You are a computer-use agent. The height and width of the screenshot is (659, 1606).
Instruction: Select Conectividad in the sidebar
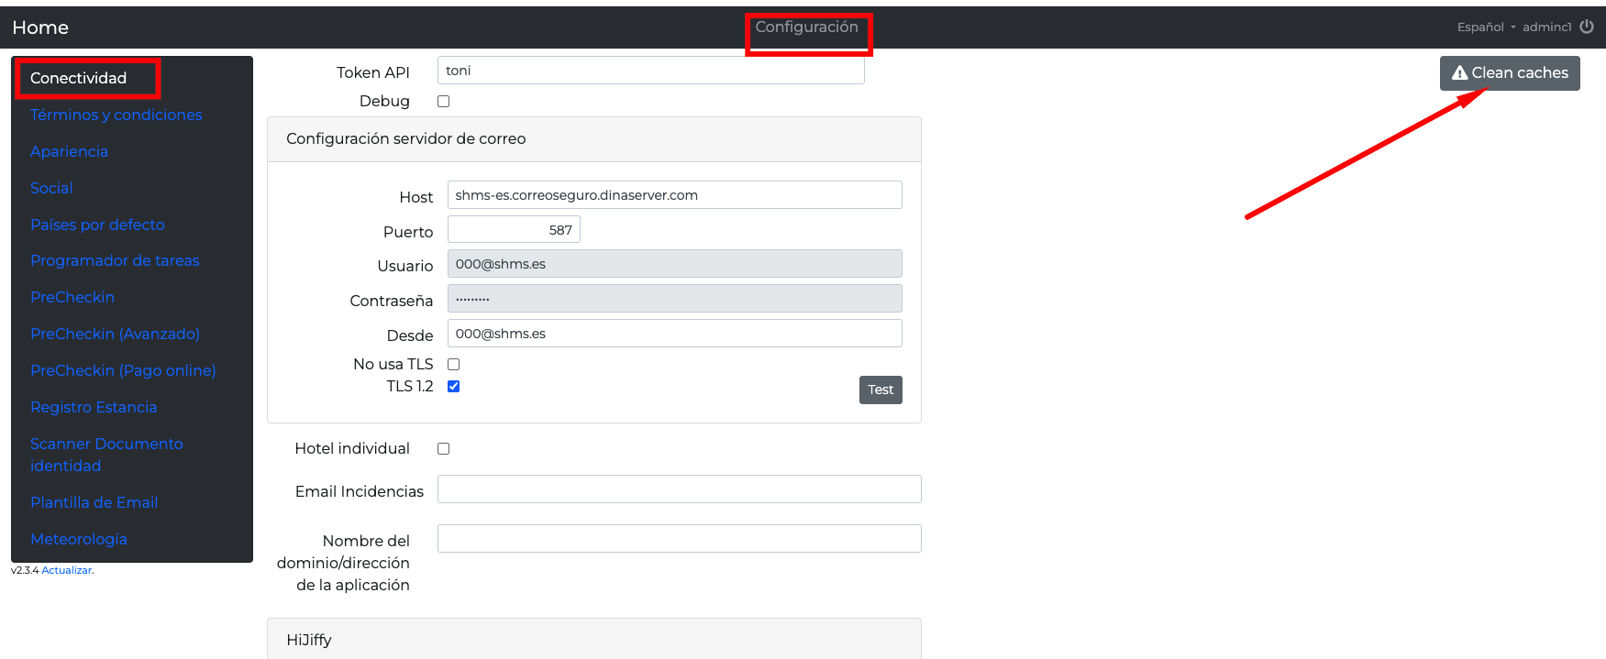(79, 79)
